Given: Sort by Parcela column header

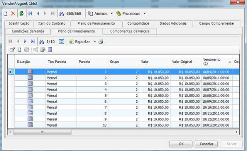Looking at the screenshot, I should point(92,62).
